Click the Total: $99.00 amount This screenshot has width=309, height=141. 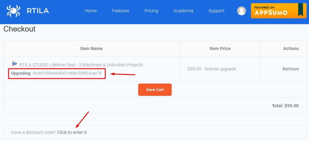click(285, 106)
